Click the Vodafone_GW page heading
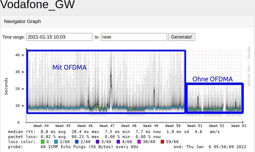 pos(38,5)
